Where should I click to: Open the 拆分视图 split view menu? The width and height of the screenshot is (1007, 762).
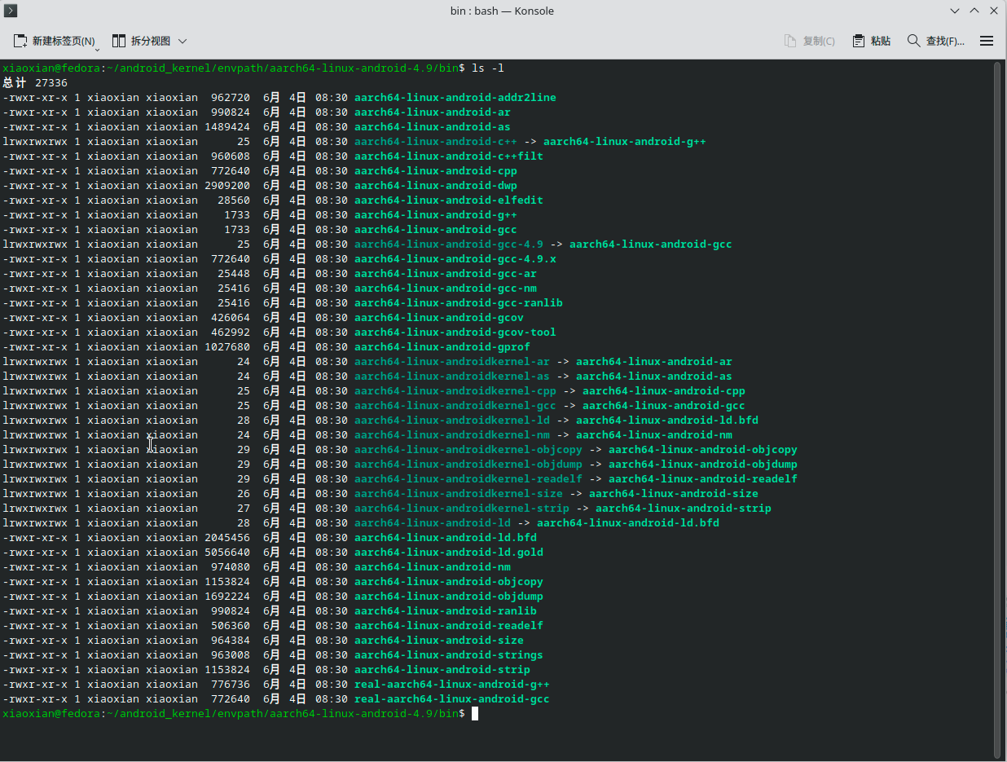(149, 41)
